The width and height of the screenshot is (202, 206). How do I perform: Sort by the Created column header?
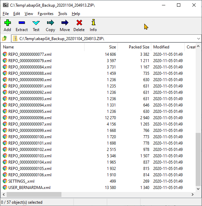(190, 47)
